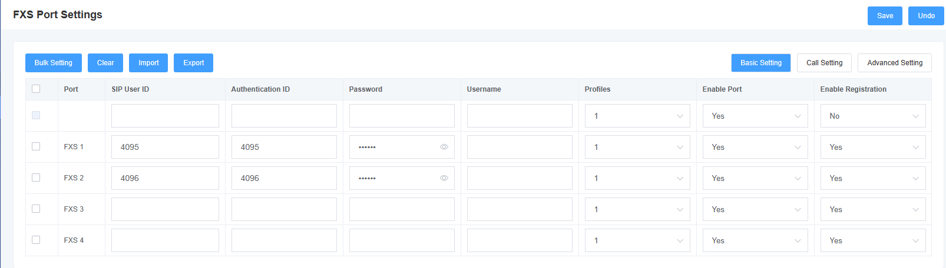Screen dimensions: 946x268
Task: Show FXS 2 password via eye icon
Action: click(444, 178)
